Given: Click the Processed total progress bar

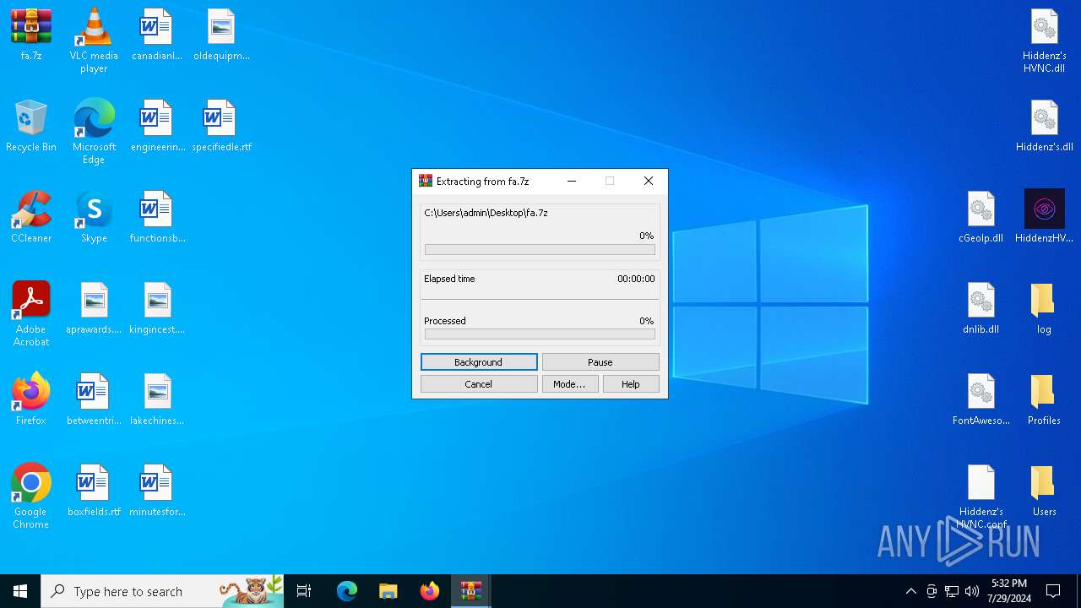Looking at the screenshot, I should coord(540,334).
